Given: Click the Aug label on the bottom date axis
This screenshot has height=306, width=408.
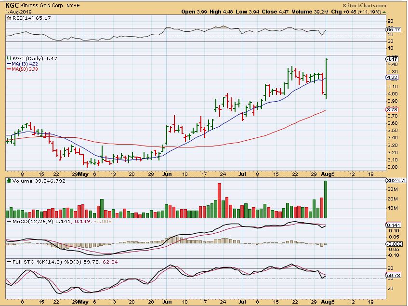Looking at the screenshot, I should coord(326,302).
